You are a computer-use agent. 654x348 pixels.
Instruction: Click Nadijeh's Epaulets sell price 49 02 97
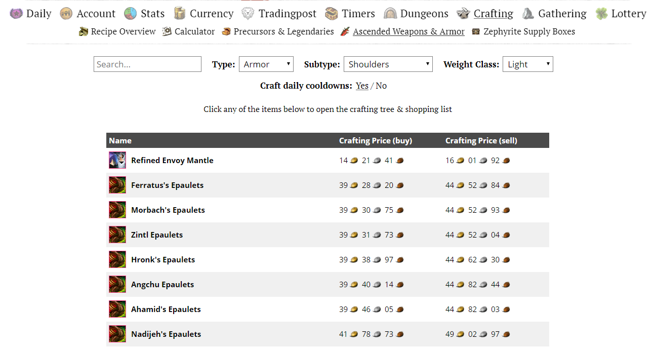(x=477, y=334)
